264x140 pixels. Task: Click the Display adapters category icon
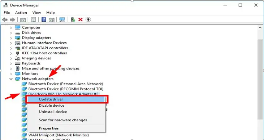point(17,38)
